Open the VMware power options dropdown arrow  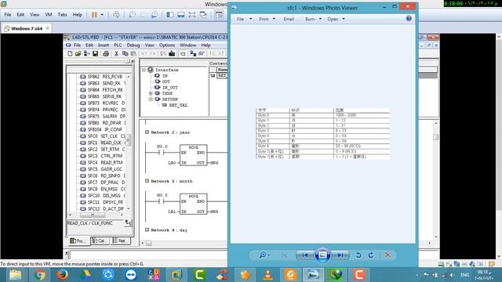click(102, 15)
